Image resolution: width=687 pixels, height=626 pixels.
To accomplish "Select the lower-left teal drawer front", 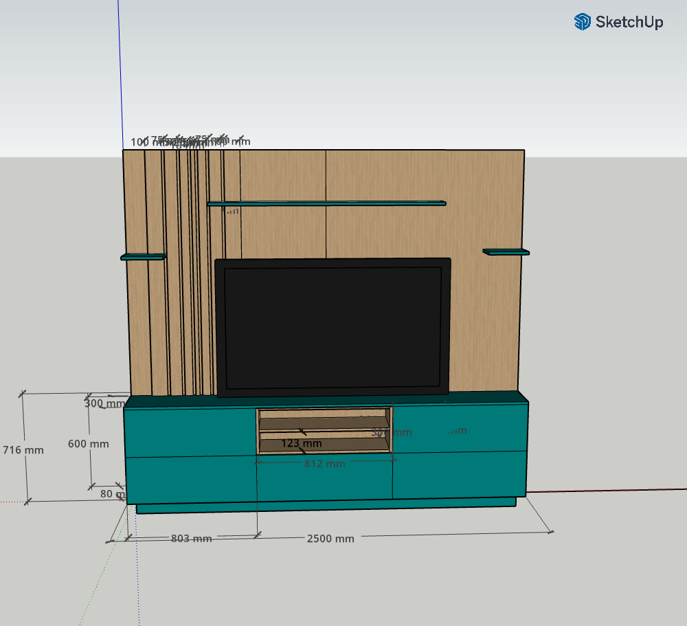I will pos(191,481).
